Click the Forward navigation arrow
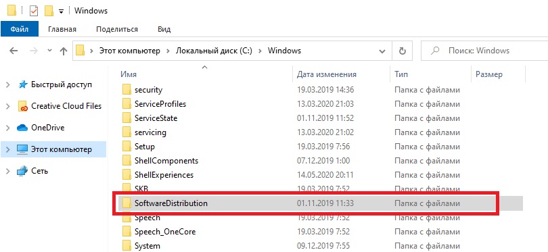 [34, 51]
